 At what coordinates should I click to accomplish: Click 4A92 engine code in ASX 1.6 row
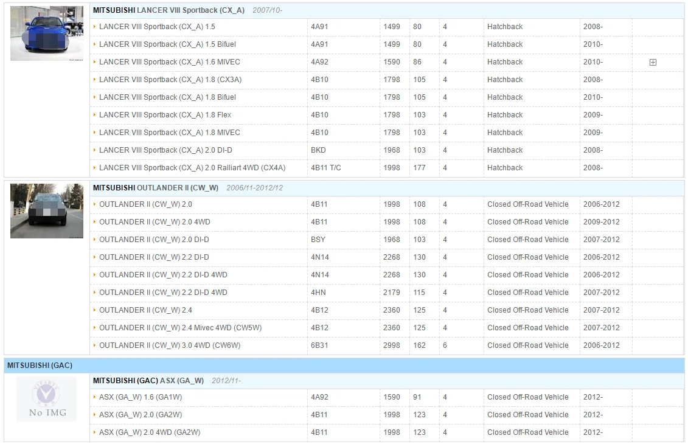(x=319, y=397)
